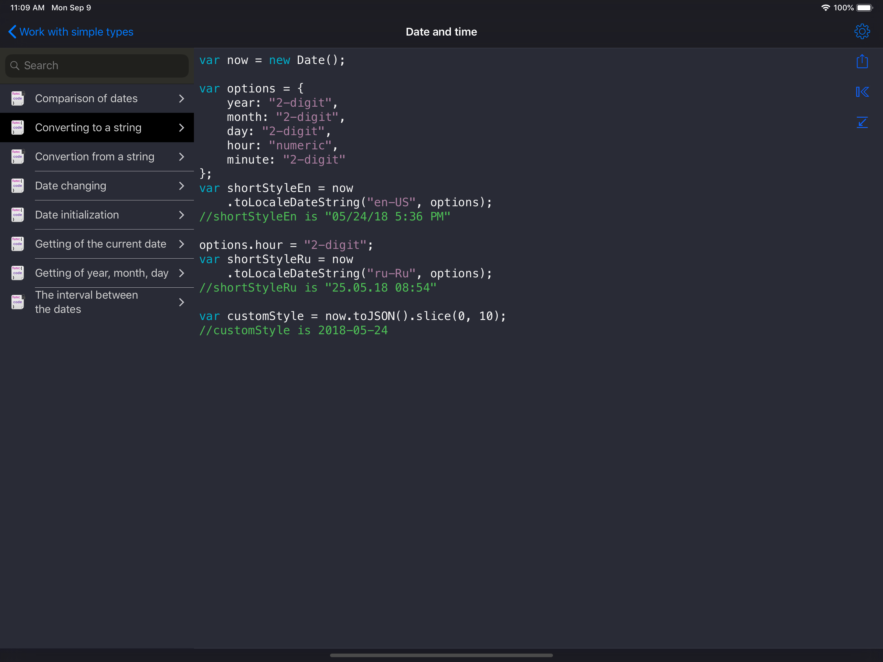Click the func code icon beside Date initialization

click(x=17, y=214)
